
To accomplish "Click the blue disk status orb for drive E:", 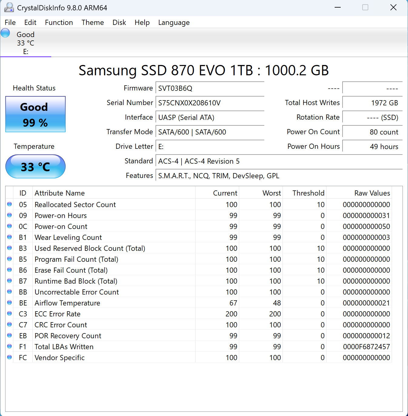I will pos(5,33).
